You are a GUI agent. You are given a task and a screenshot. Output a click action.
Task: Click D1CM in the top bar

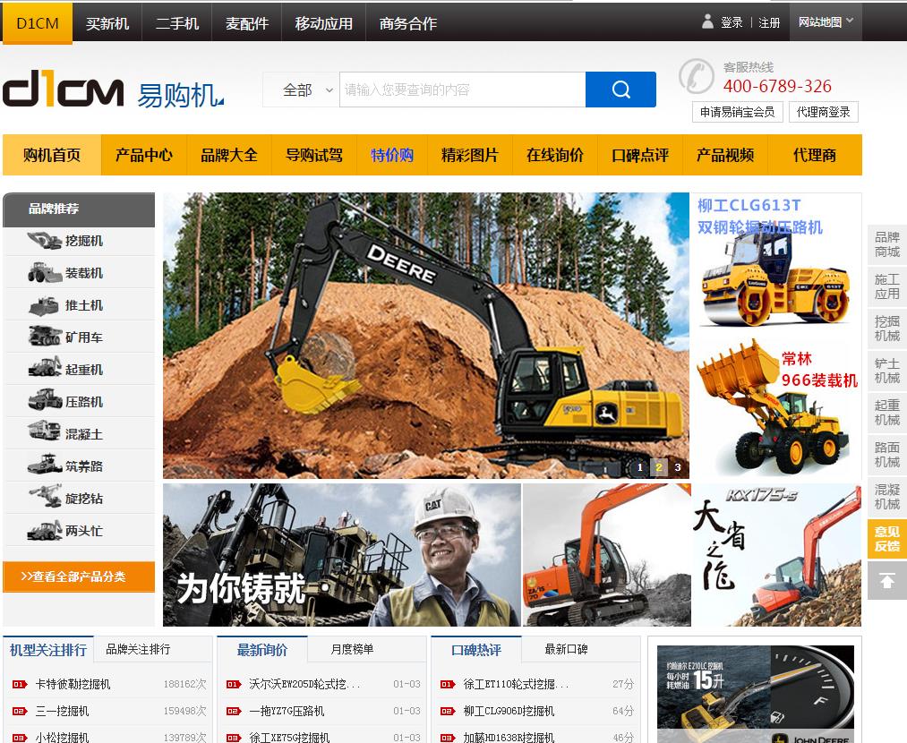tap(38, 23)
